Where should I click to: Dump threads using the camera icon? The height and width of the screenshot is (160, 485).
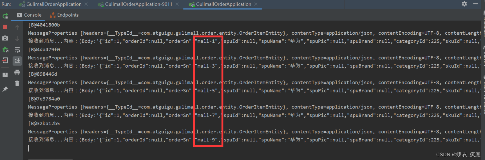[5, 38]
